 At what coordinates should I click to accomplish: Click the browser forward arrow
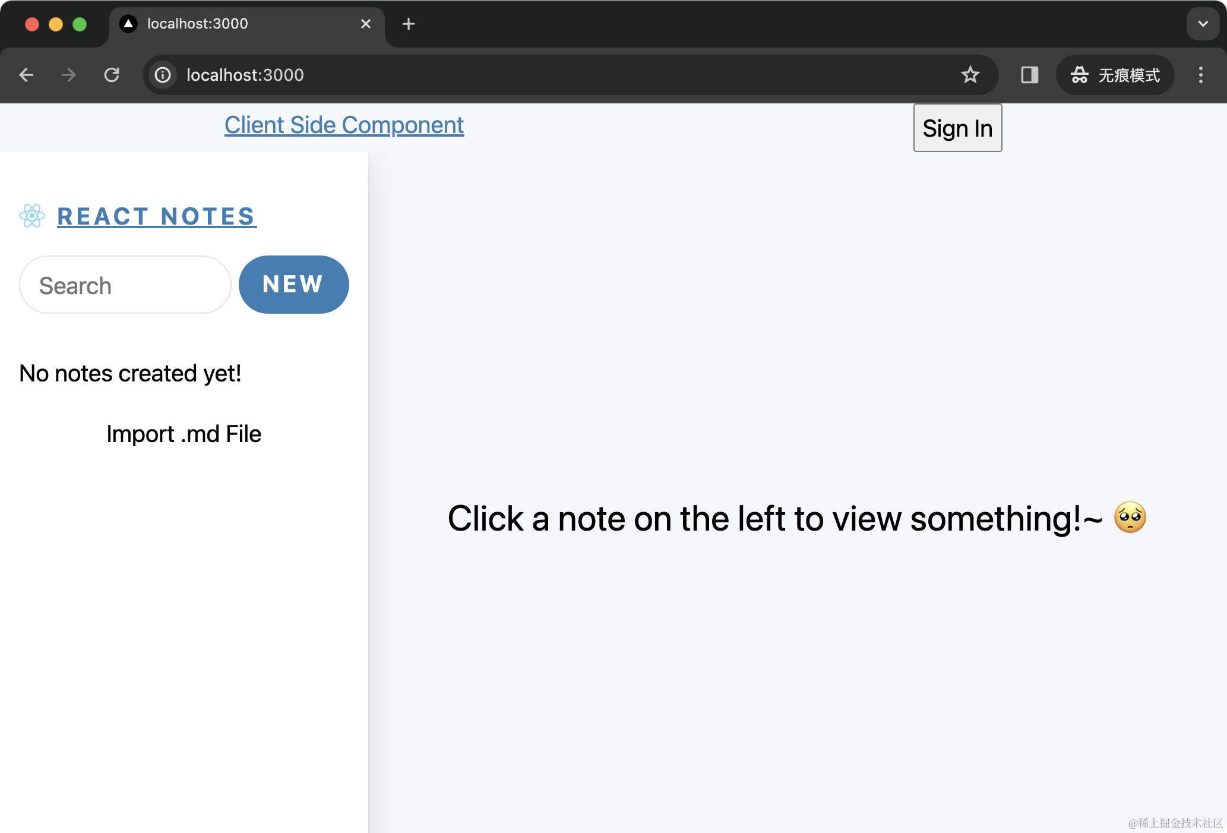(x=69, y=75)
